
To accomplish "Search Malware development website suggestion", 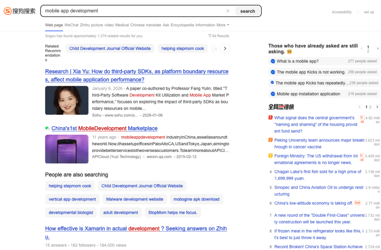I will click(135, 199).
